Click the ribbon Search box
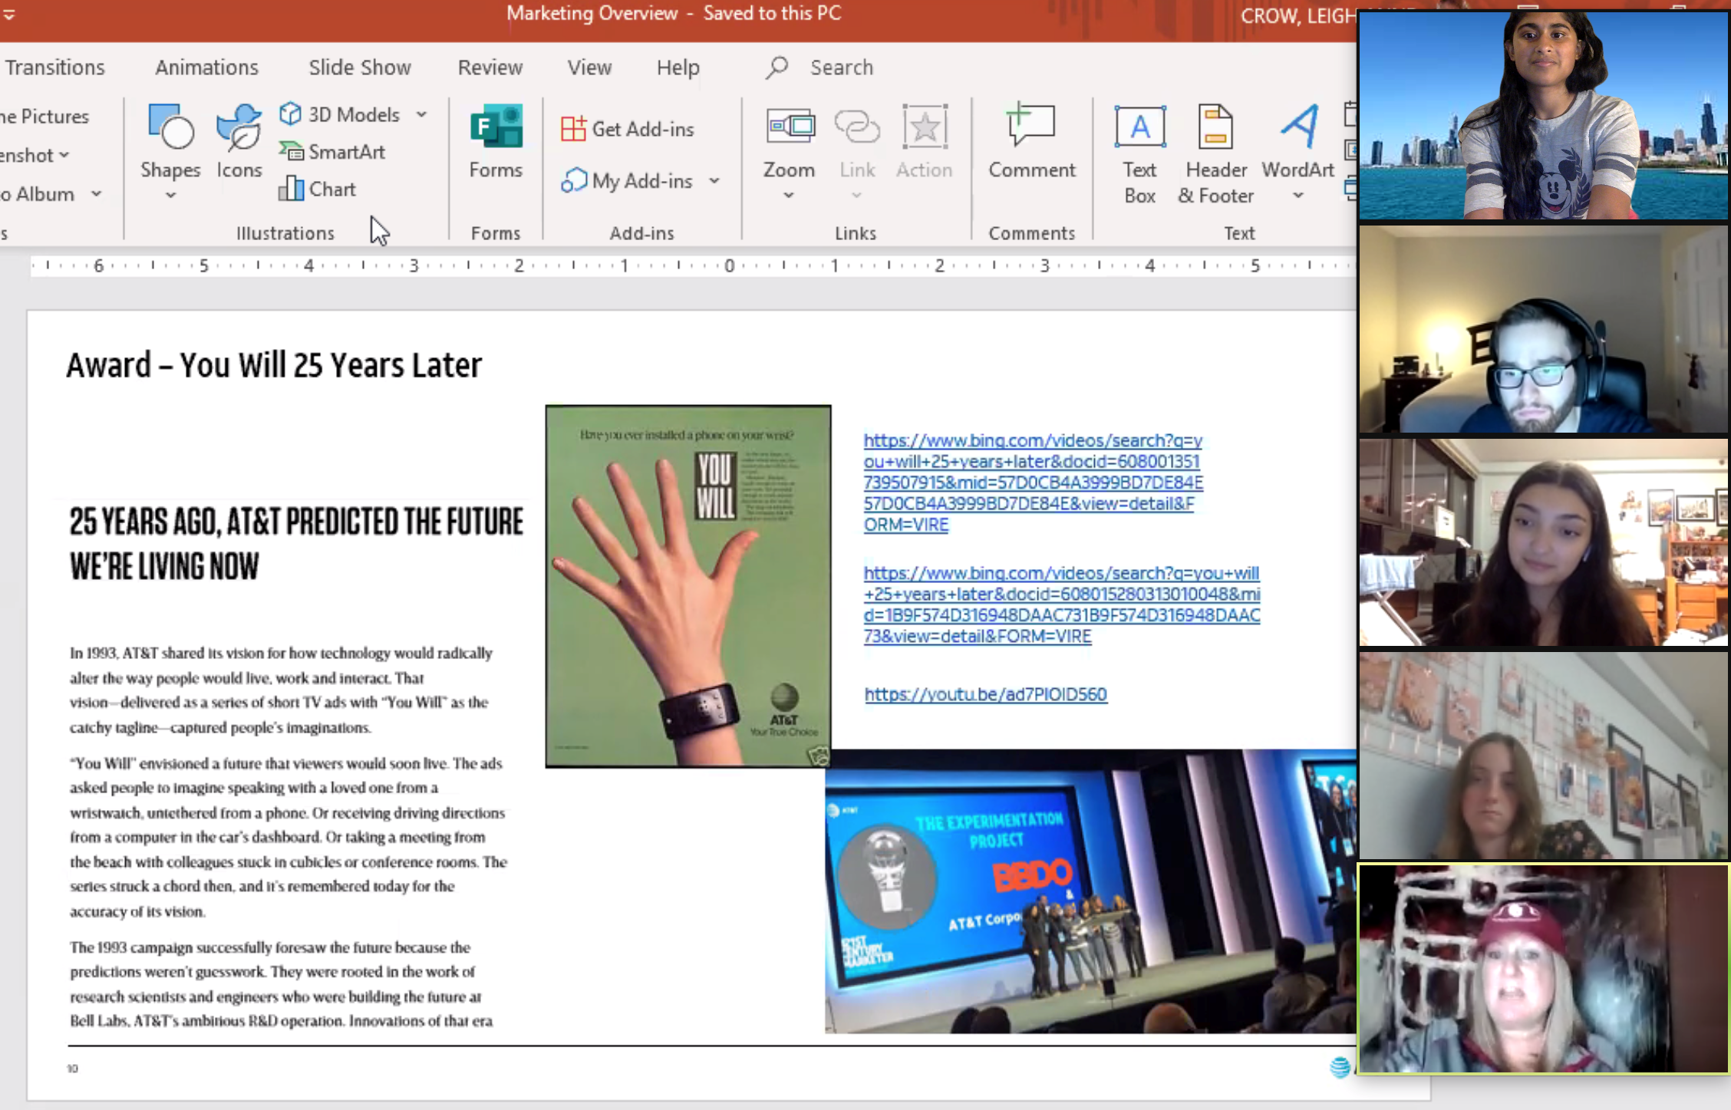 [x=841, y=68]
